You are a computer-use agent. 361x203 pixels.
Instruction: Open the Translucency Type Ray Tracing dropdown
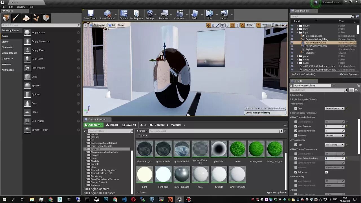coord(334,145)
